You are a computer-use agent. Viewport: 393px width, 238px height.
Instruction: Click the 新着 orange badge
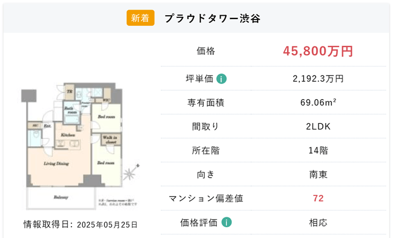(140, 18)
